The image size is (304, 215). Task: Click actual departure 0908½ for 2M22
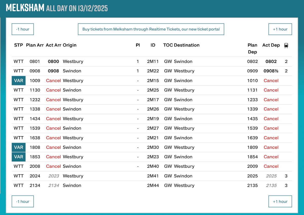click(271, 71)
